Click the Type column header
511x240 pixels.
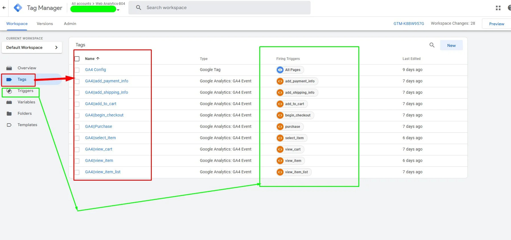pos(204,59)
